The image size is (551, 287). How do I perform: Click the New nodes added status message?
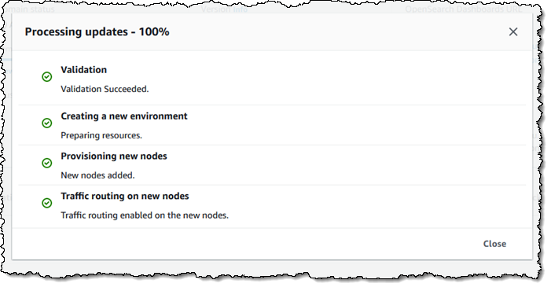pyautogui.click(x=97, y=175)
